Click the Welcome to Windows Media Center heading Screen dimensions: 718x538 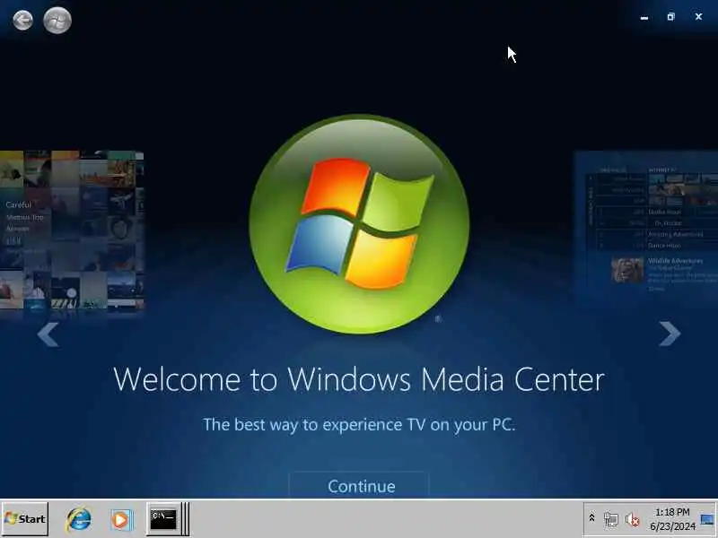pyautogui.click(x=359, y=379)
